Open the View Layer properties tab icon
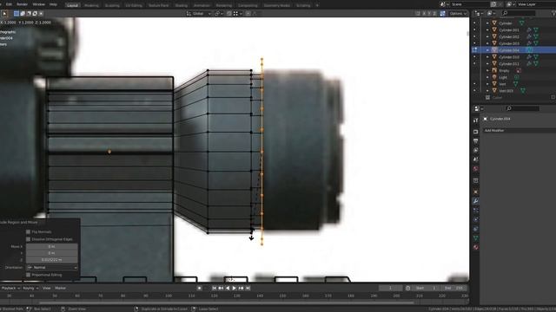556x312 pixels. click(x=476, y=150)
